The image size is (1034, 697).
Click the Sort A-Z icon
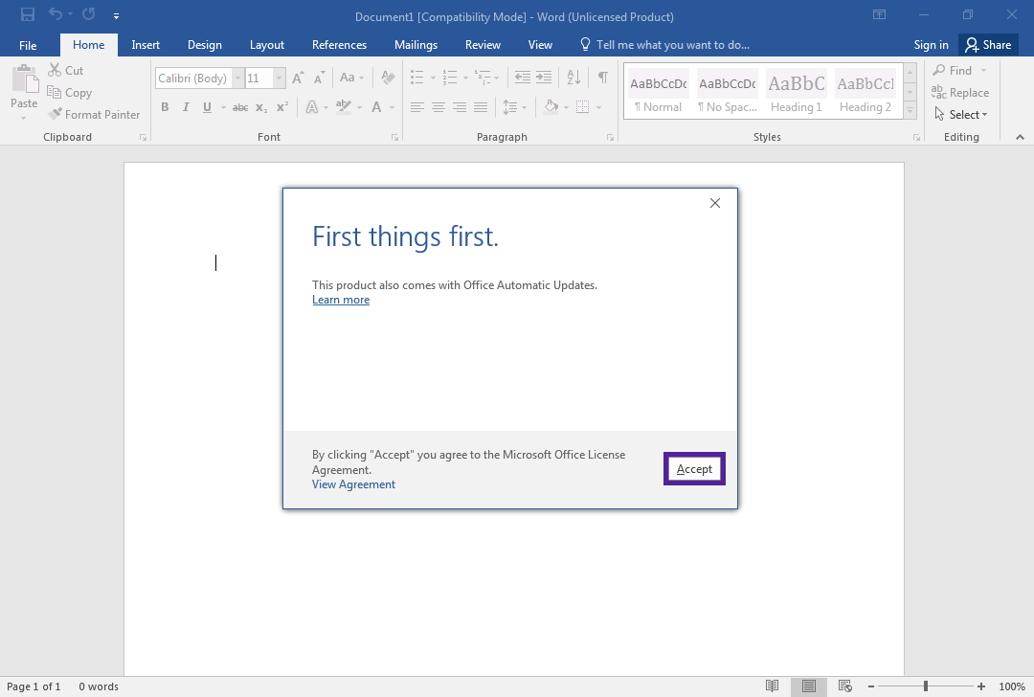coord(573,78)
